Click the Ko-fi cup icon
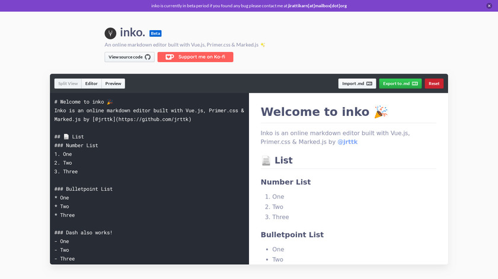 170,57
